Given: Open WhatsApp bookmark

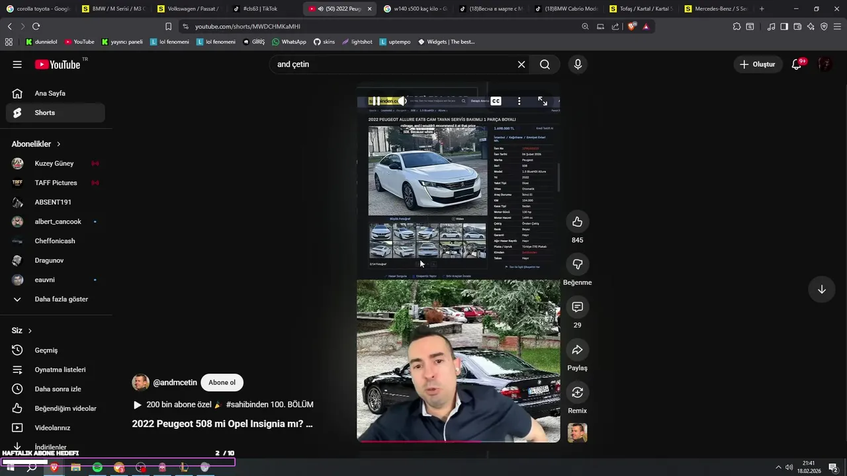Looking at the screenshot, I should tap(289, 42).
